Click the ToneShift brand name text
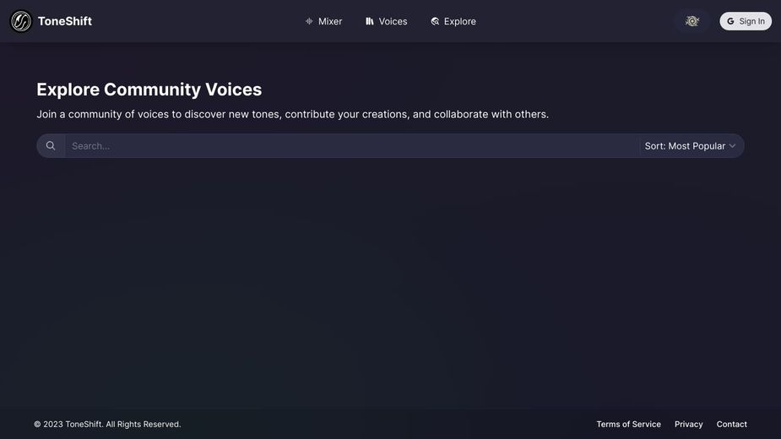 [x=65, y=21]
